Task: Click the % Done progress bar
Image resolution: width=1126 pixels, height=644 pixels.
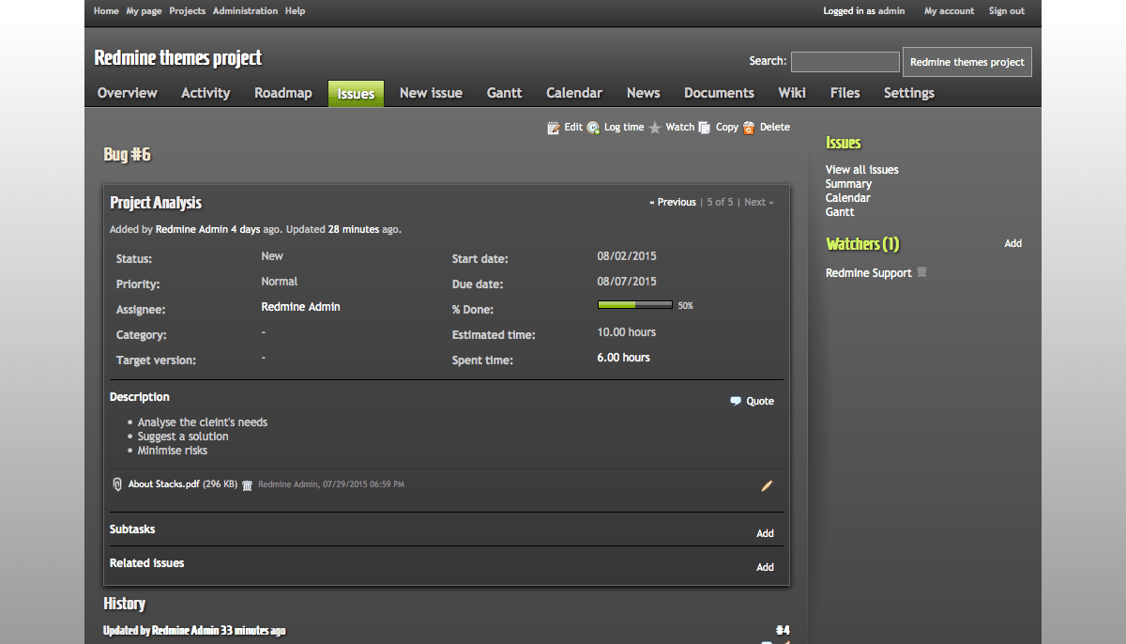Action: (635, 305)
